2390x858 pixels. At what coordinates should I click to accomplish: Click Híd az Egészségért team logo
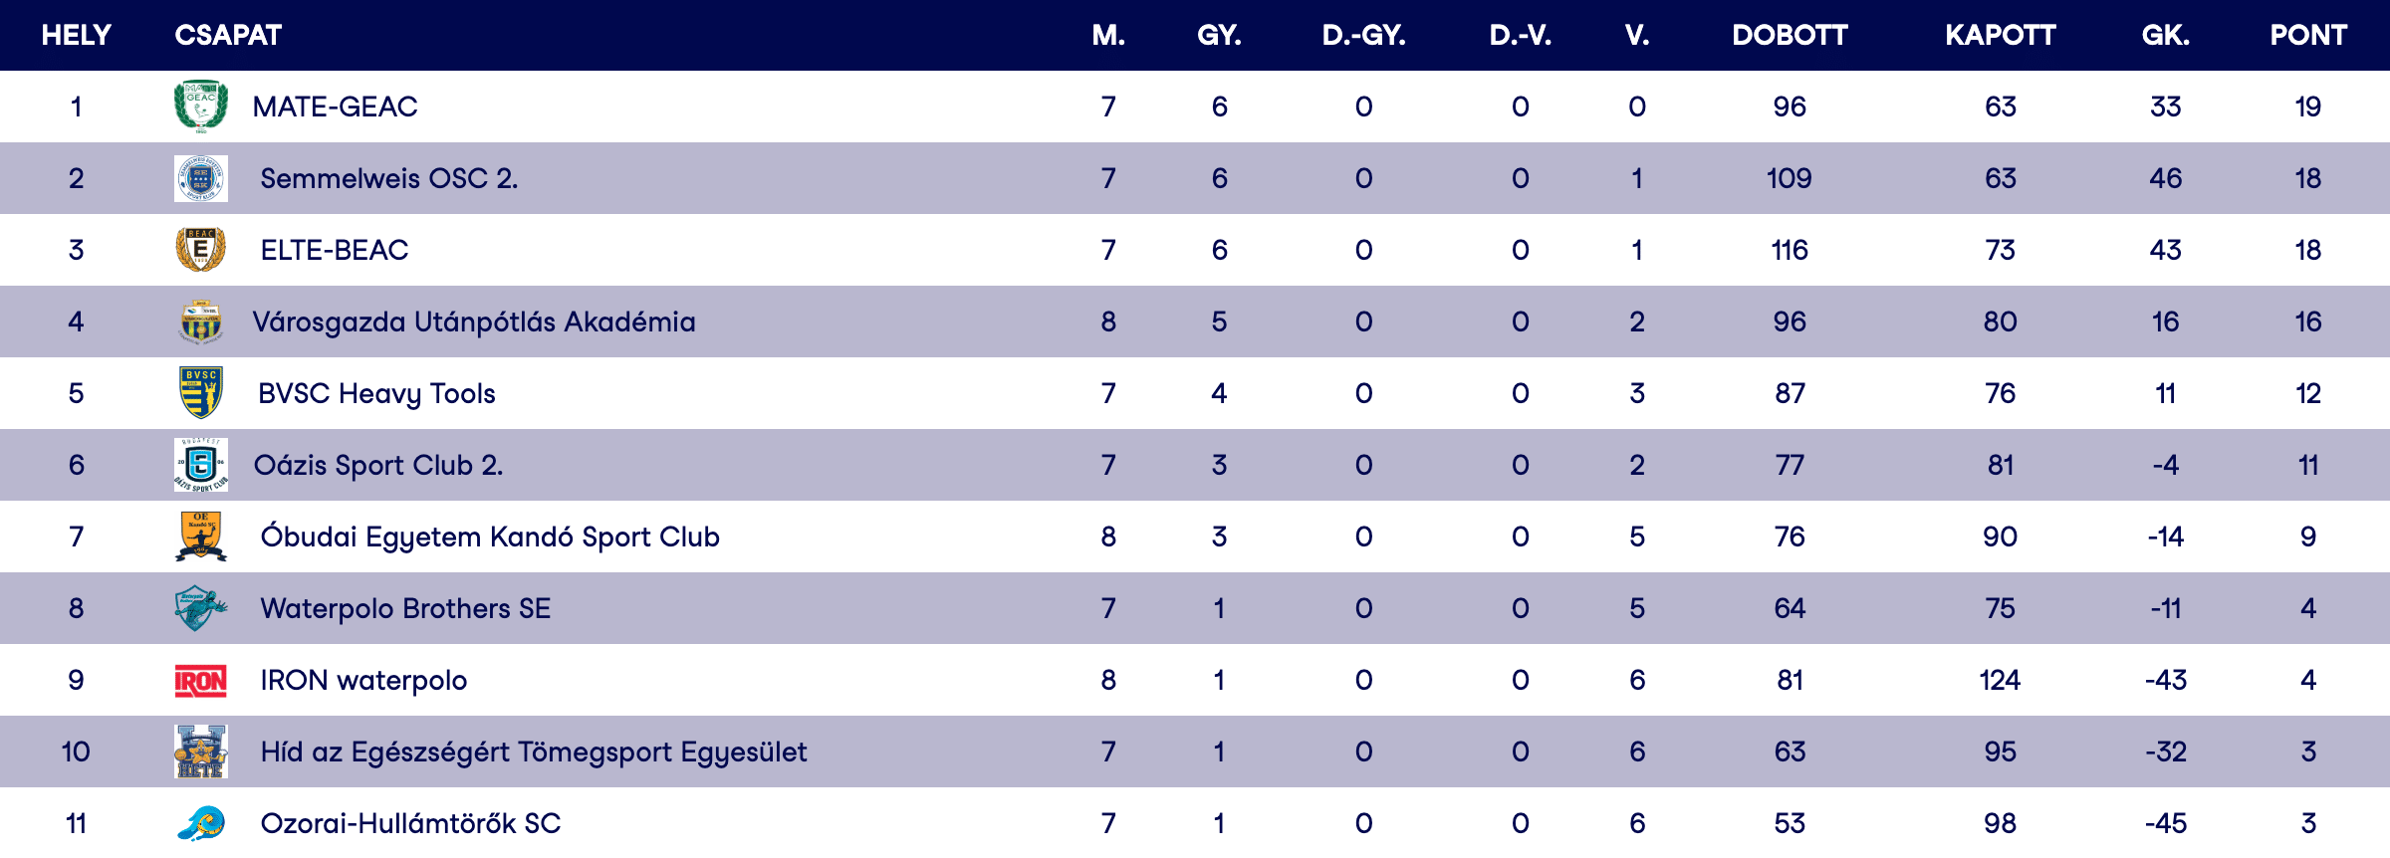point(201,751)
